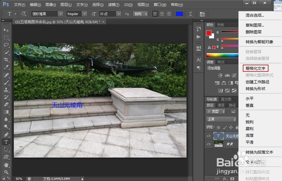Image resolution: width=282 pixels, height=181 pixels.
Task: Toggle lock transparent pixels
Action: pyautogui.click(x=218, y=127)
